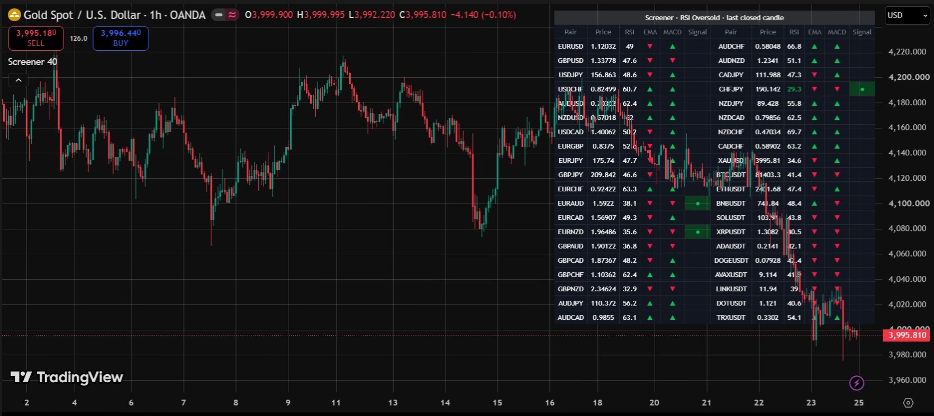Click the GBPJPY price 209.842

[603, 175]
